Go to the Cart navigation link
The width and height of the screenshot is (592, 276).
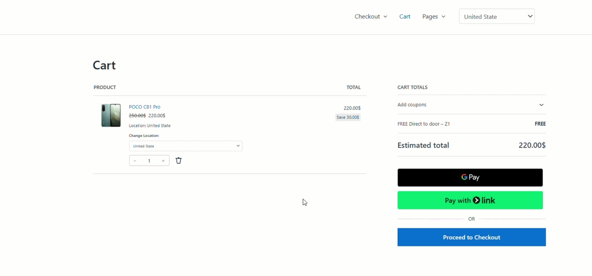[x=405, y=17]
